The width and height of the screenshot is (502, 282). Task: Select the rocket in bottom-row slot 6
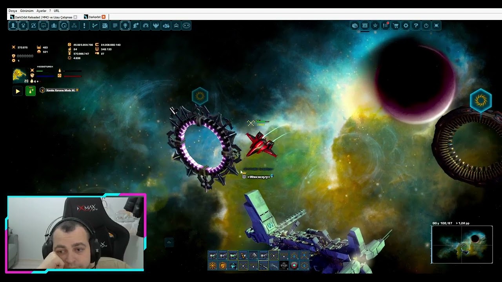(264, 266)
